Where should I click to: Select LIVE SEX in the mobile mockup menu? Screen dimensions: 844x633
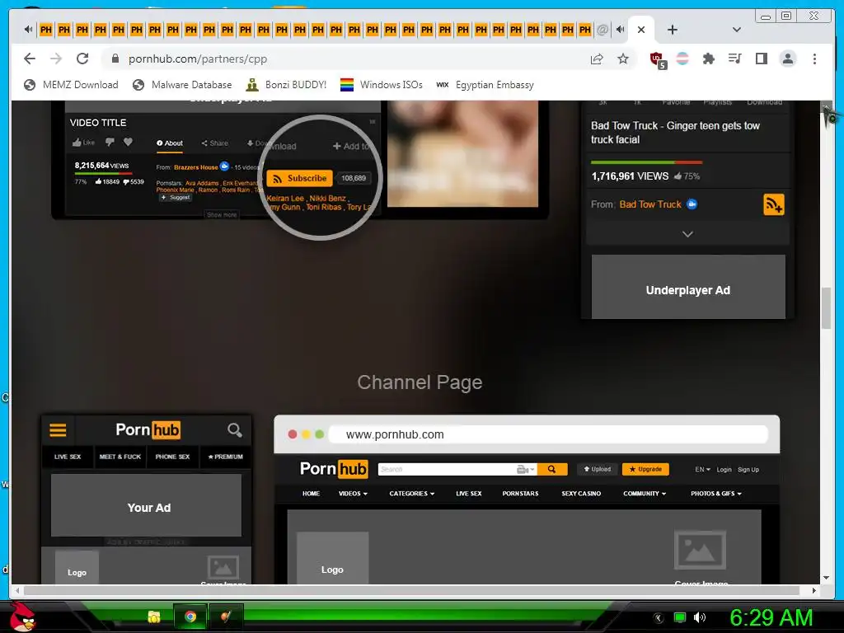68,457
